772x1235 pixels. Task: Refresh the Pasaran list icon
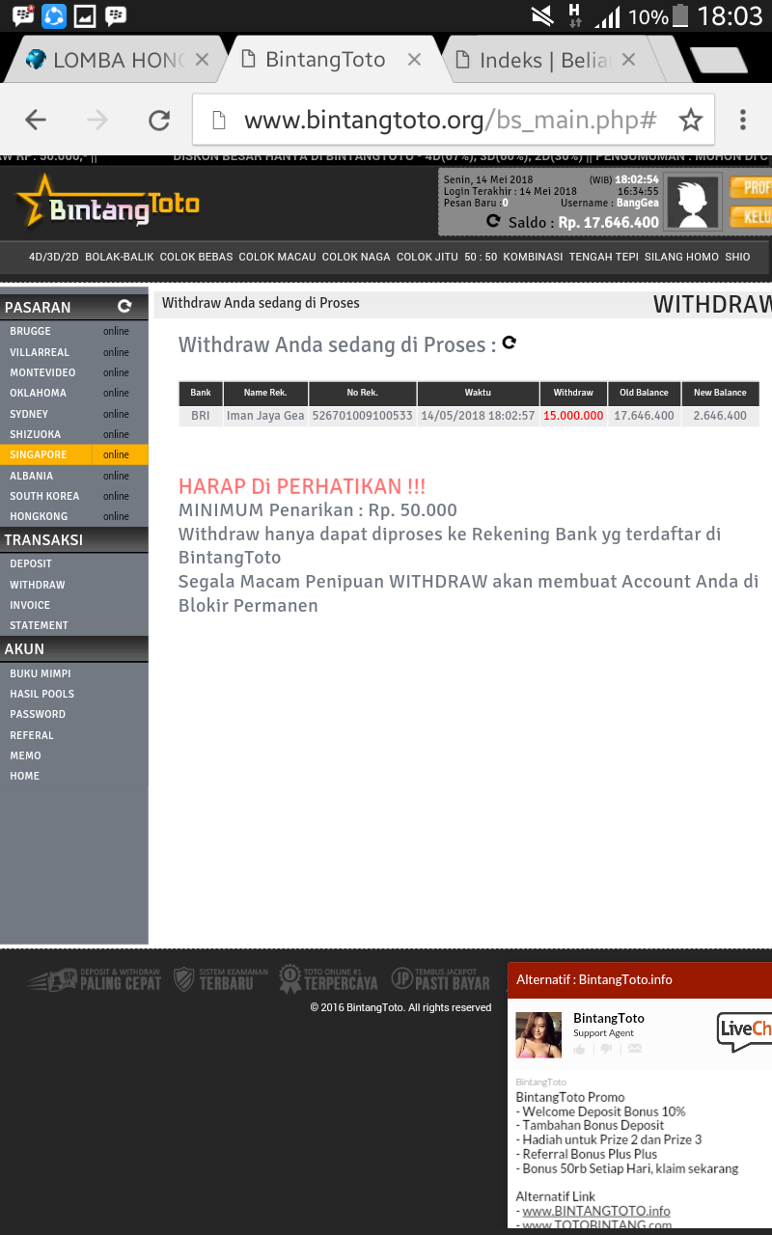tap(124, 306)
